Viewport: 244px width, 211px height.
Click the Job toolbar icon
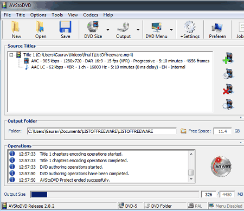click(x=241, y=27)
